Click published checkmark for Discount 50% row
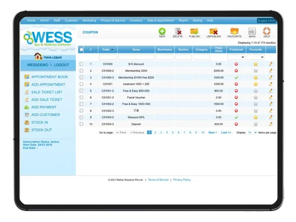 pyautogui.click(x=236, y=117)
